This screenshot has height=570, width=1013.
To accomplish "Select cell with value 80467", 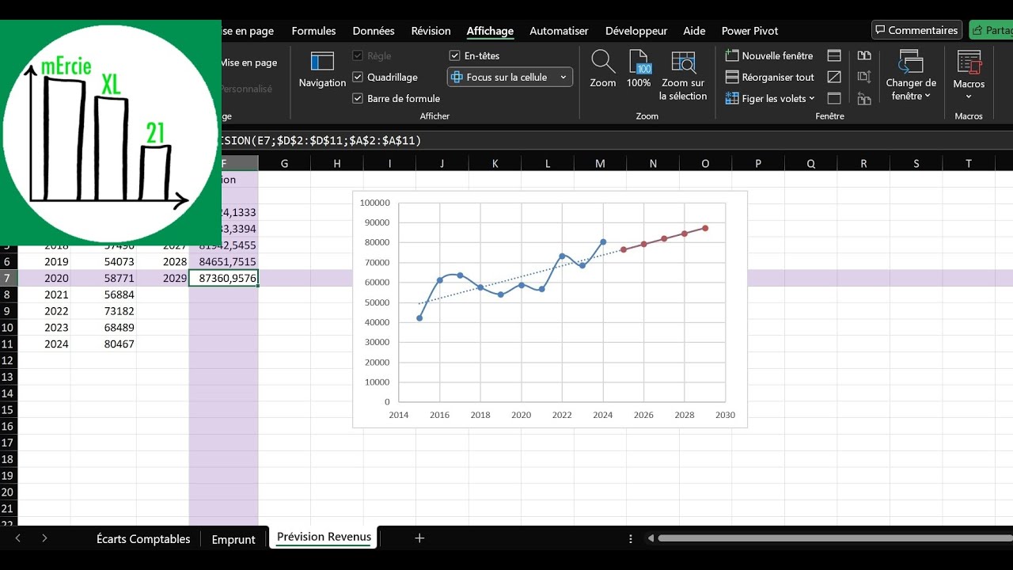I will tap(104, 344).
